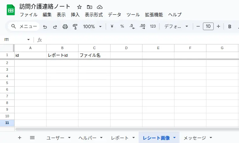Switch to the ユーザー sheet tab
This screenshot has width=239, height=143.
coord(55,138)
